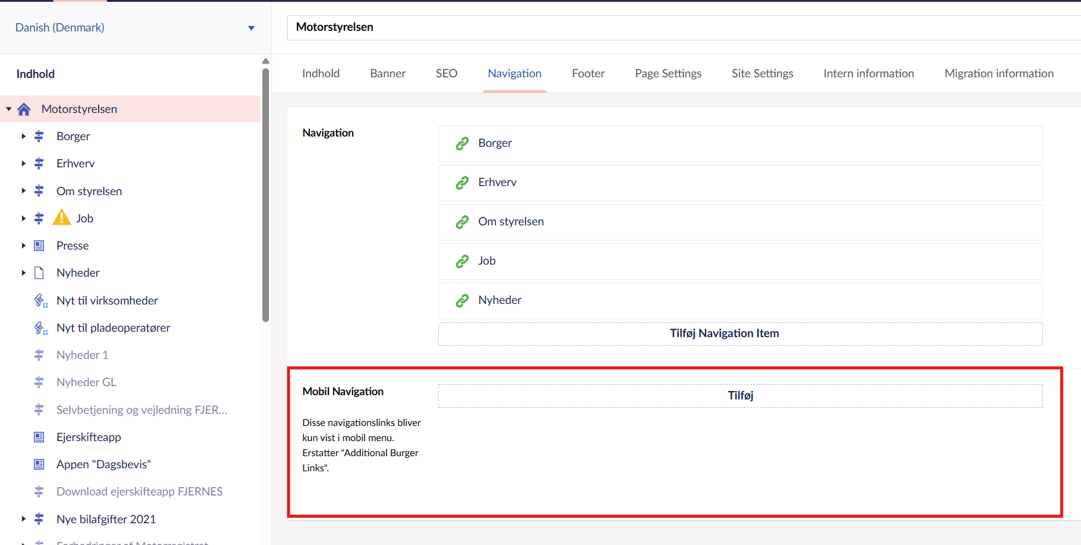The height and width of the screenshot is (545, 1081).
Task: Open the Footer tab
Action: click(588, 74)
